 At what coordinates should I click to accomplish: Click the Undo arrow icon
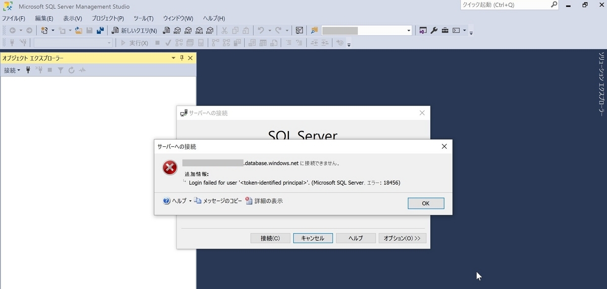pyautogui.click(x=261, y=30)
